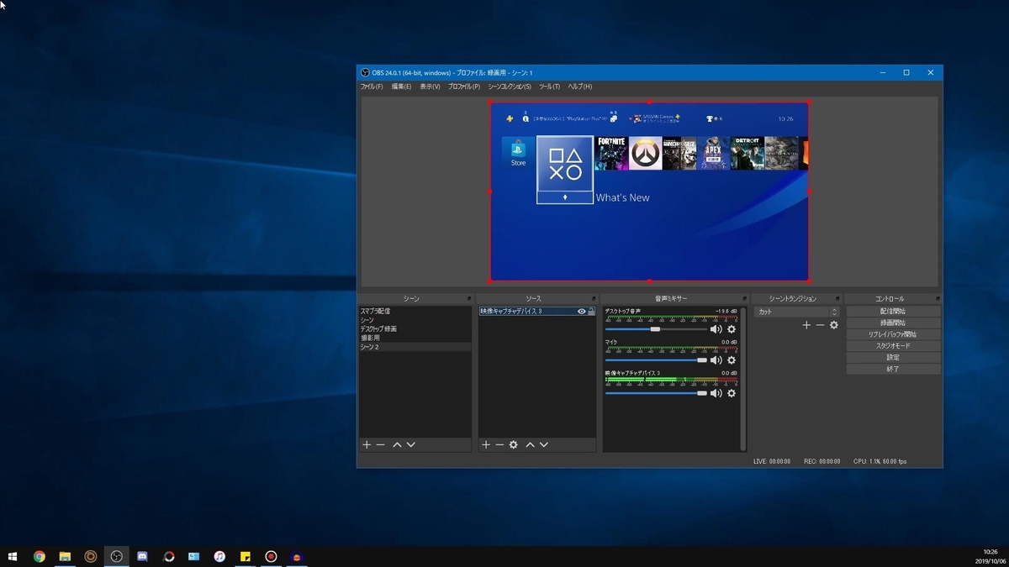This screenshot has width=1009, height=567.
Task: Click 配信開始 to start streaming
Action: [x=893, y=312]
